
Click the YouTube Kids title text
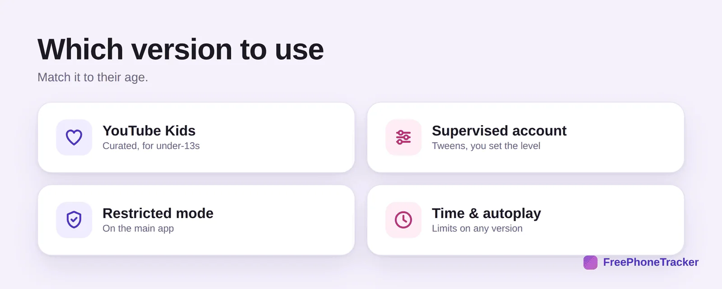click(x=149, y=131)
